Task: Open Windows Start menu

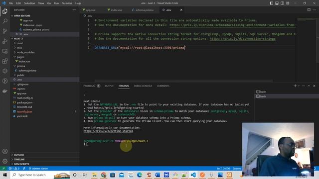Action: click(5, 175)
